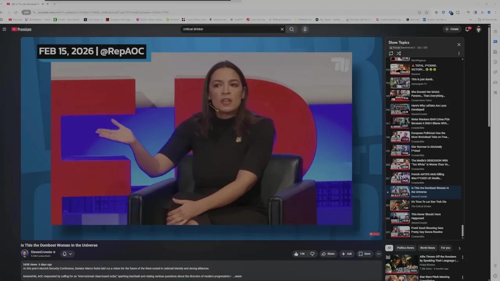The height and width of the screenshot is (281, 500).
Task: Go to YouTube Premium home logo
Action: [21, 29]
